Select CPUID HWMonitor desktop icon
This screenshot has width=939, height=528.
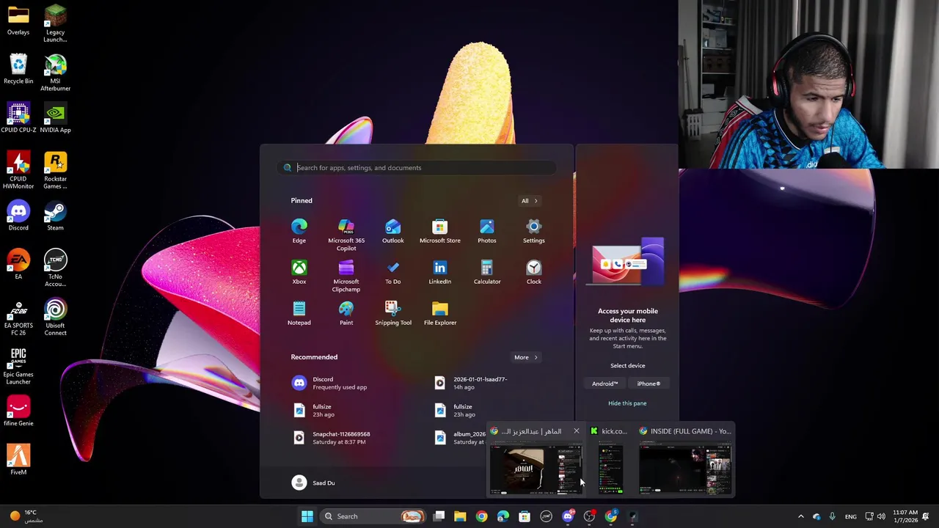coord(18,171)
